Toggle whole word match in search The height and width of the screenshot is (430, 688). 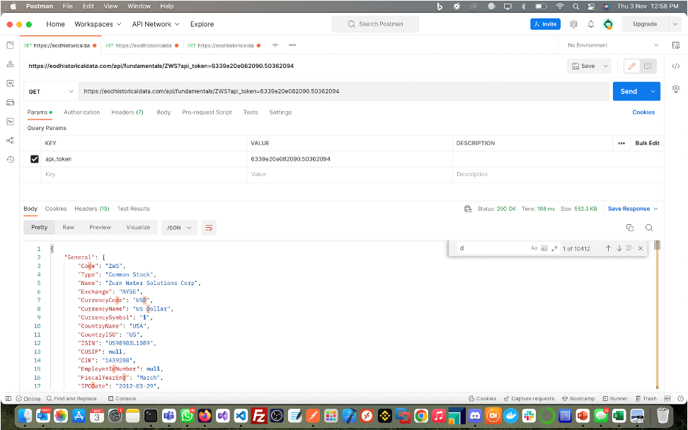coord(544,248)
